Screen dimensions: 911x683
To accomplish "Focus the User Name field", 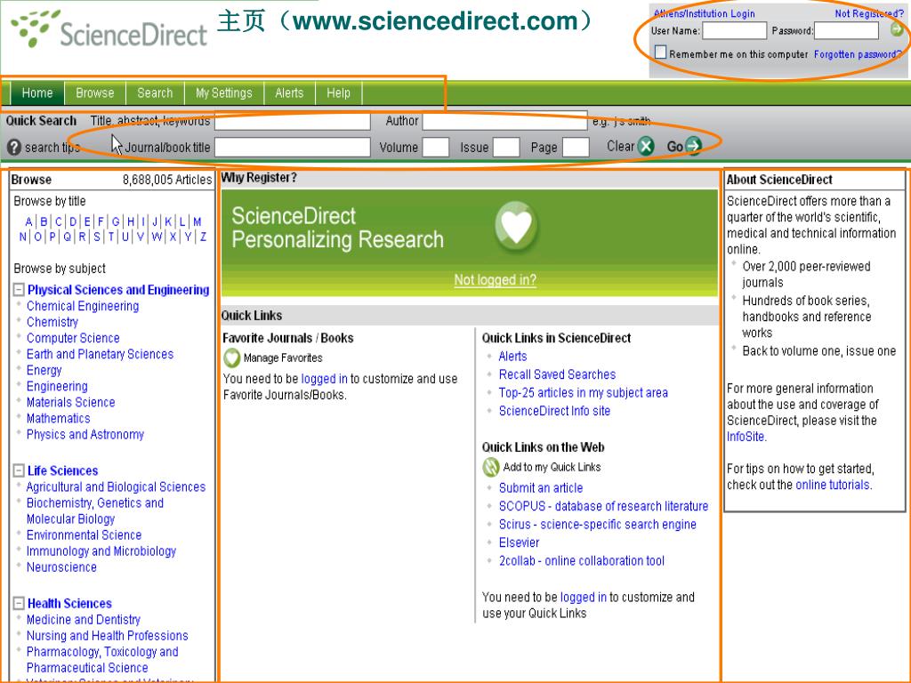I will pyautogui.click(x=734, y=30).
